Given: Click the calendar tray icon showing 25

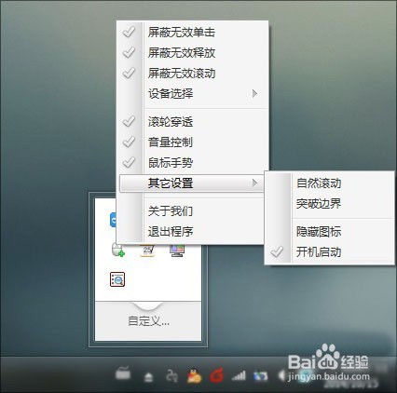Looking at the screenshot, I should (148, 251).
